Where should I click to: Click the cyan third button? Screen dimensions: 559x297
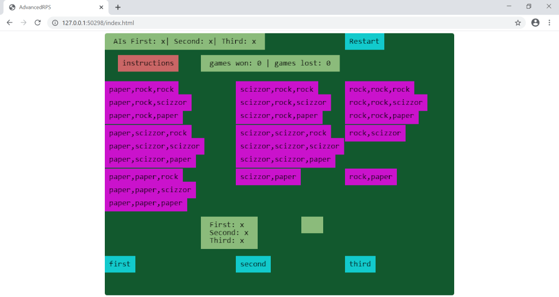pos(360,264)
